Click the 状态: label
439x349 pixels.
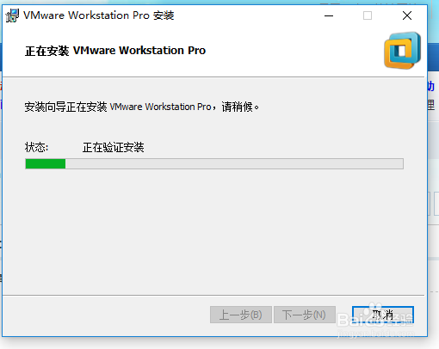36,148
